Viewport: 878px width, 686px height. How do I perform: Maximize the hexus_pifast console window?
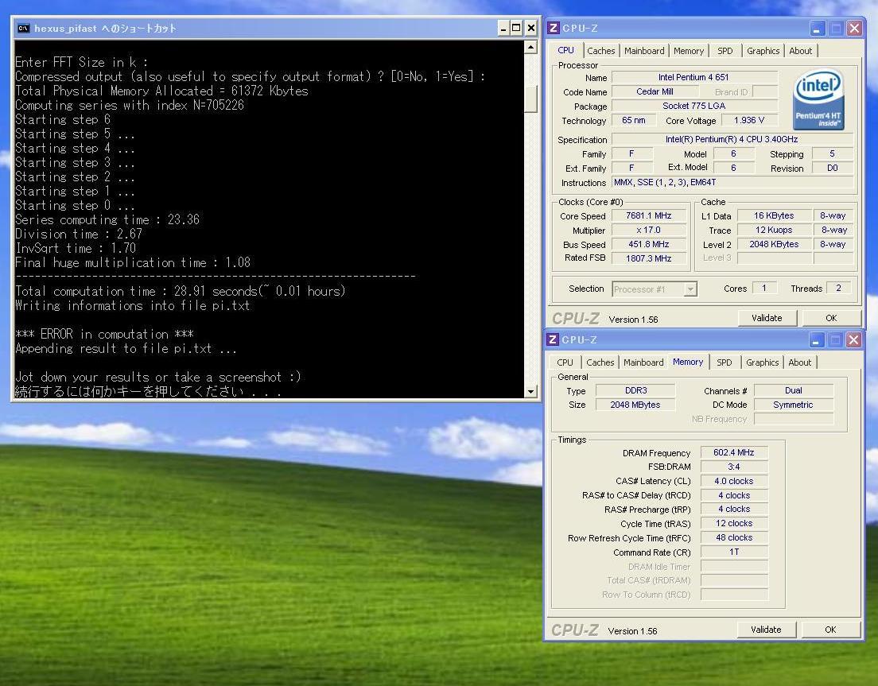pyautogui.click(x=517, y=28)
